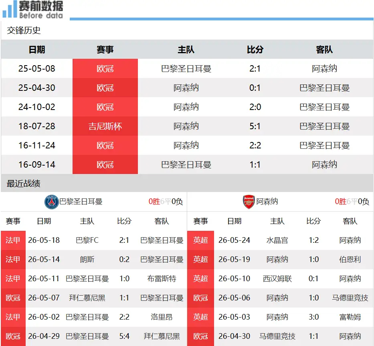374x346 pixels.
Task: Click away team 伯恩利
Action: pyautogui.click(x=350, y=259)
